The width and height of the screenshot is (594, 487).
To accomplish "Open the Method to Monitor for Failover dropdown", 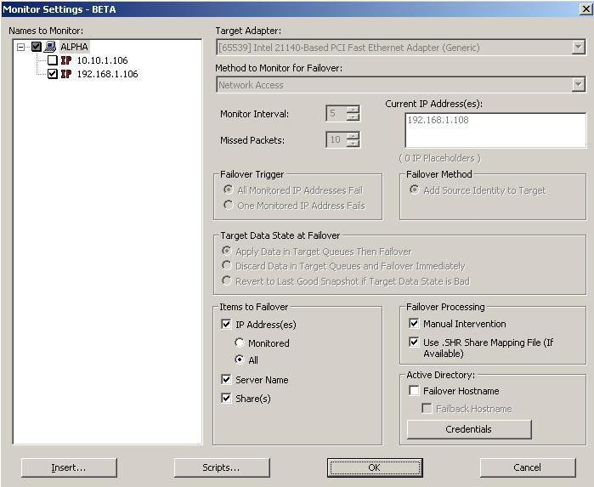I will 578,85.
